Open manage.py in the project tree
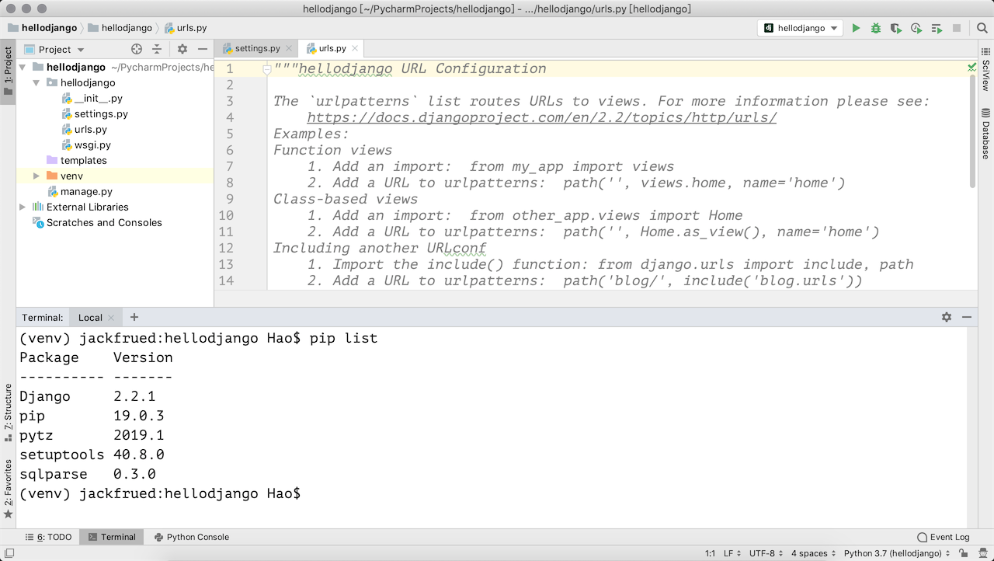Image resolution: width=994 pixels, height=561 pixels. click(86, 191)
